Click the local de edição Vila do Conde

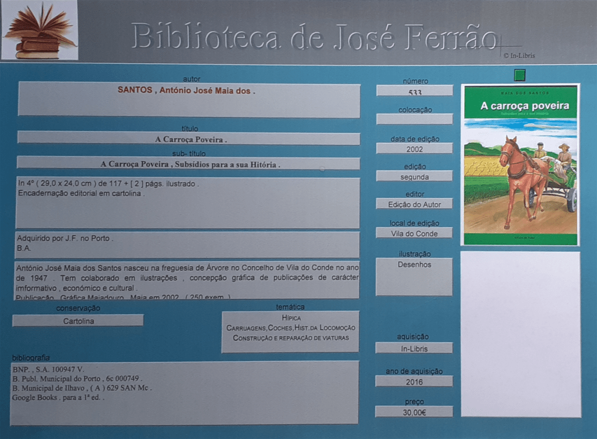tap(415, 233)
